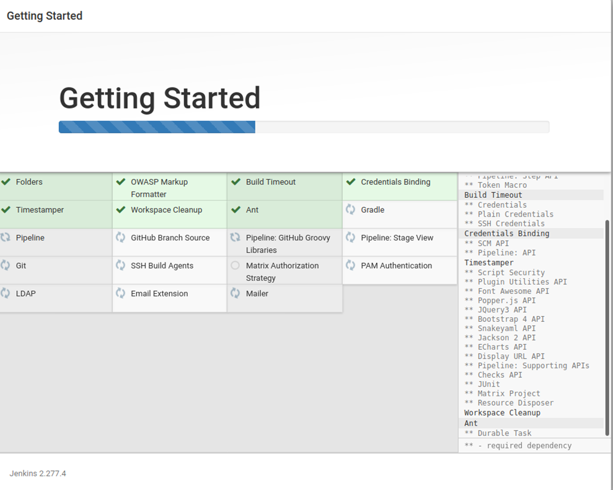Click the Jenkins 2.277.4 version text
The height and width of the screenshot is (490, 613).
click(x=38, y=473)
